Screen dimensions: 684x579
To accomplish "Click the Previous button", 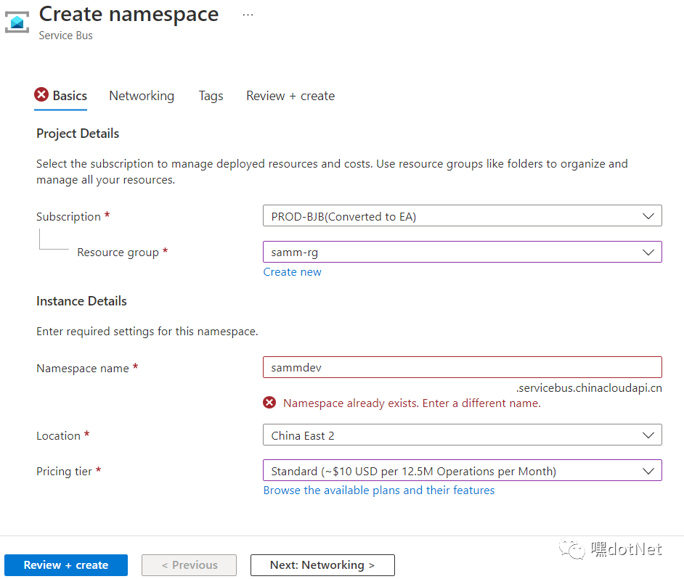I will coord(189,565).
